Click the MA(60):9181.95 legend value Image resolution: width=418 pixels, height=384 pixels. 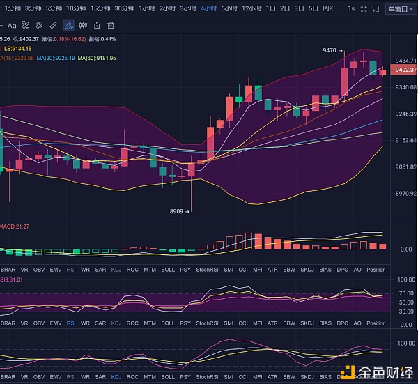point(97,58)
